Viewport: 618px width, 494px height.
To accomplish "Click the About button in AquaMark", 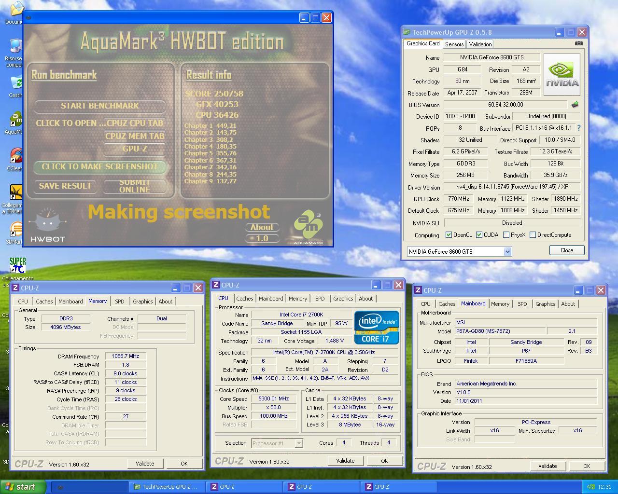I will pyautogui.click(x=262, y=227).
